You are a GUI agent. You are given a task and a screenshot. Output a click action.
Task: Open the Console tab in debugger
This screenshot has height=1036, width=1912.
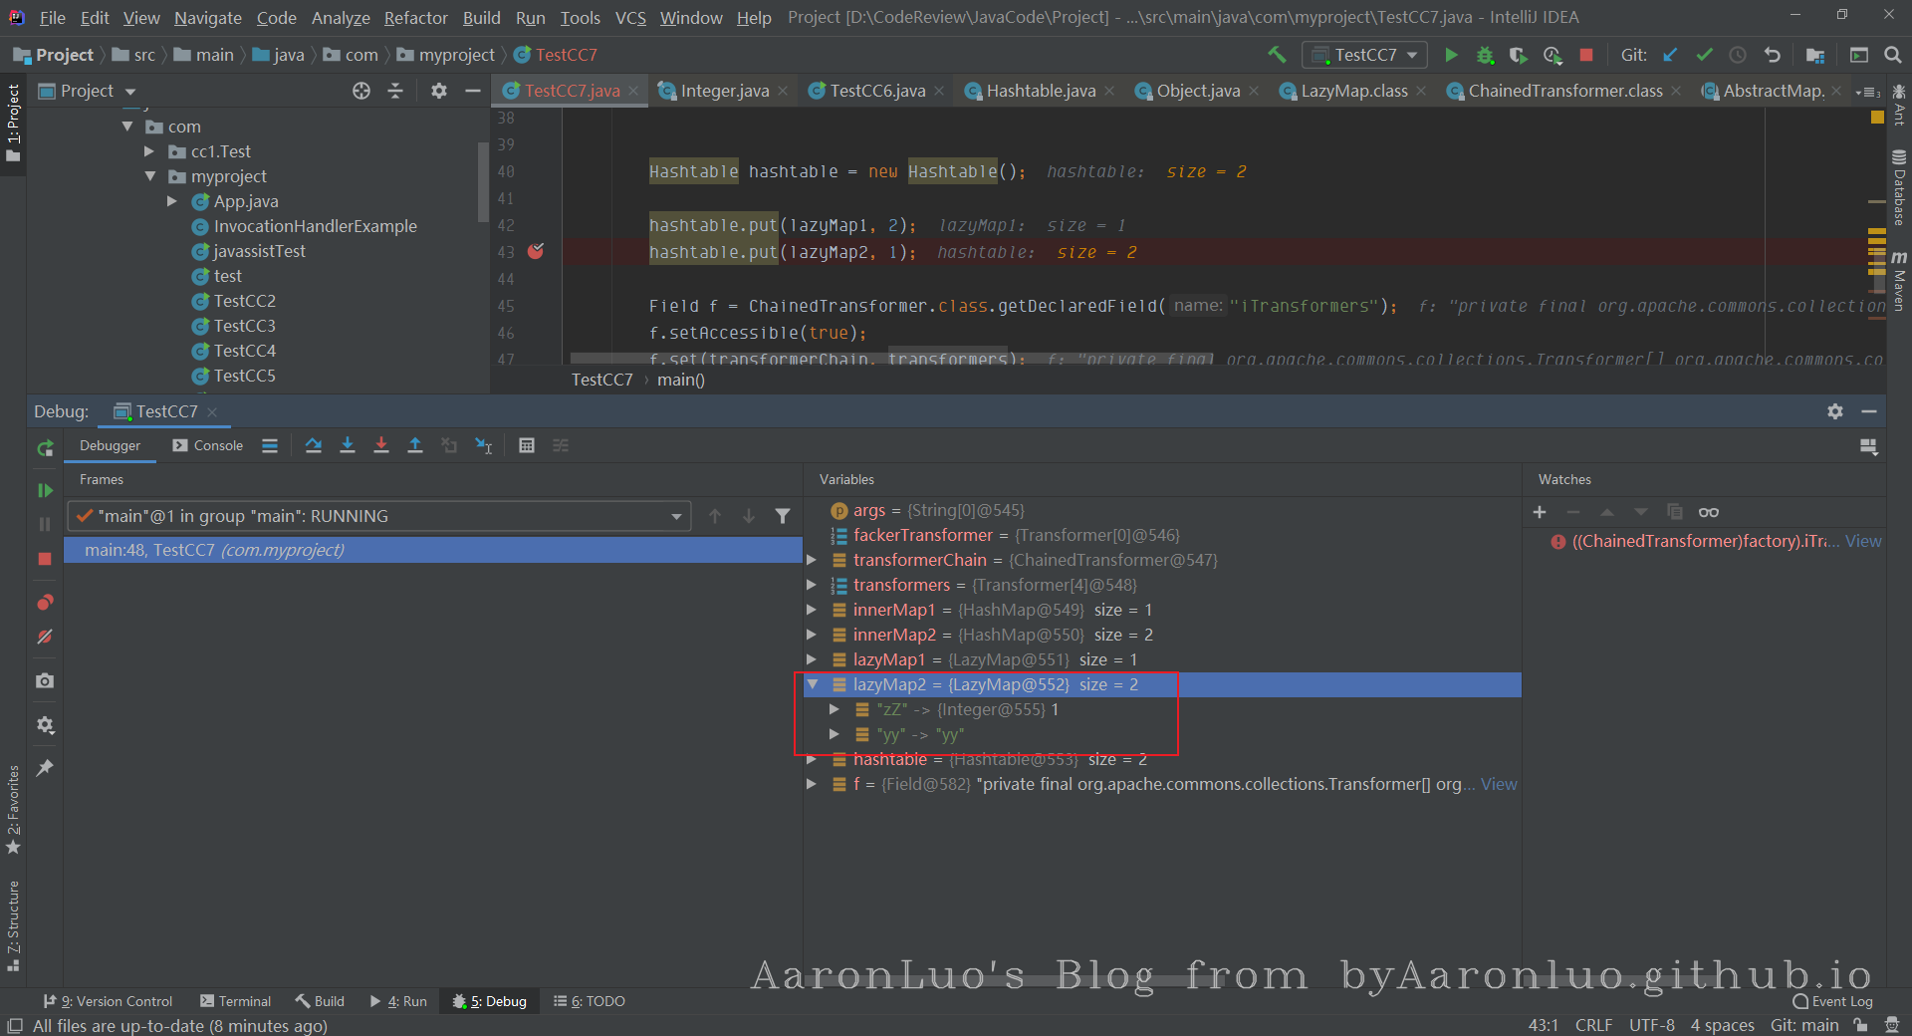(x=208, y=445)
